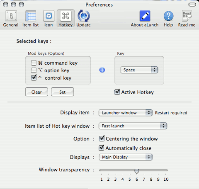The width and height of the screenshot is (199, 189).
Task: Click the 'Selected keys :' label
Action: tap(34, 41)
